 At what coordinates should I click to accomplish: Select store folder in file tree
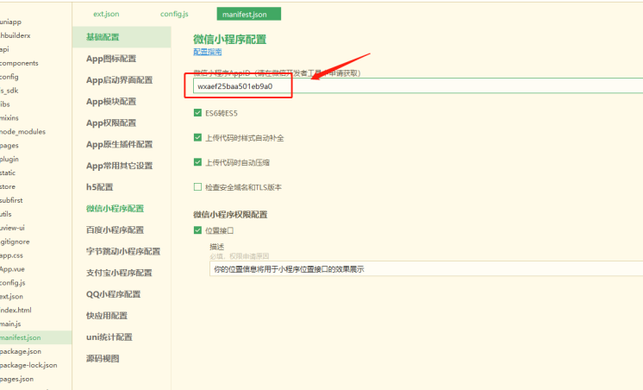(8, 186)
